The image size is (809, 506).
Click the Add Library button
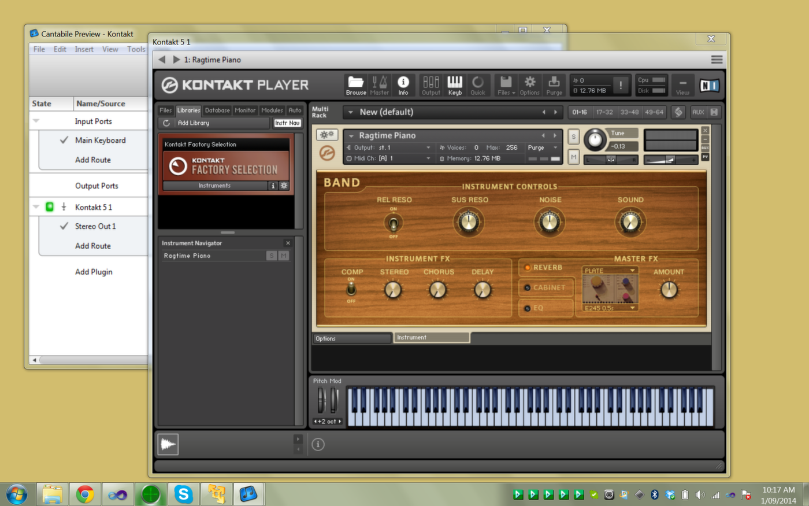coord(194,123)
